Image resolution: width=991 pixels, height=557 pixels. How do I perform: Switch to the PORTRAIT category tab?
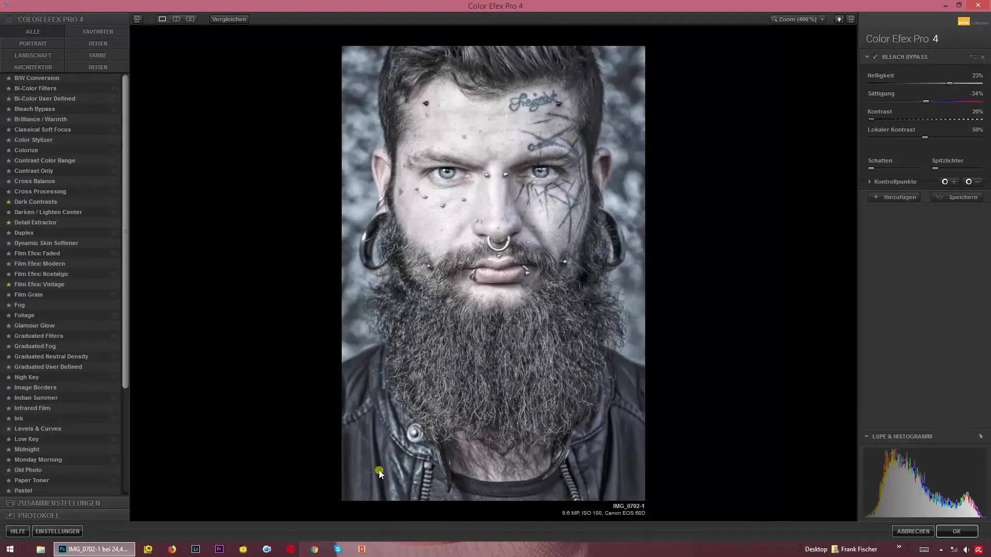(x=33, y=43)
